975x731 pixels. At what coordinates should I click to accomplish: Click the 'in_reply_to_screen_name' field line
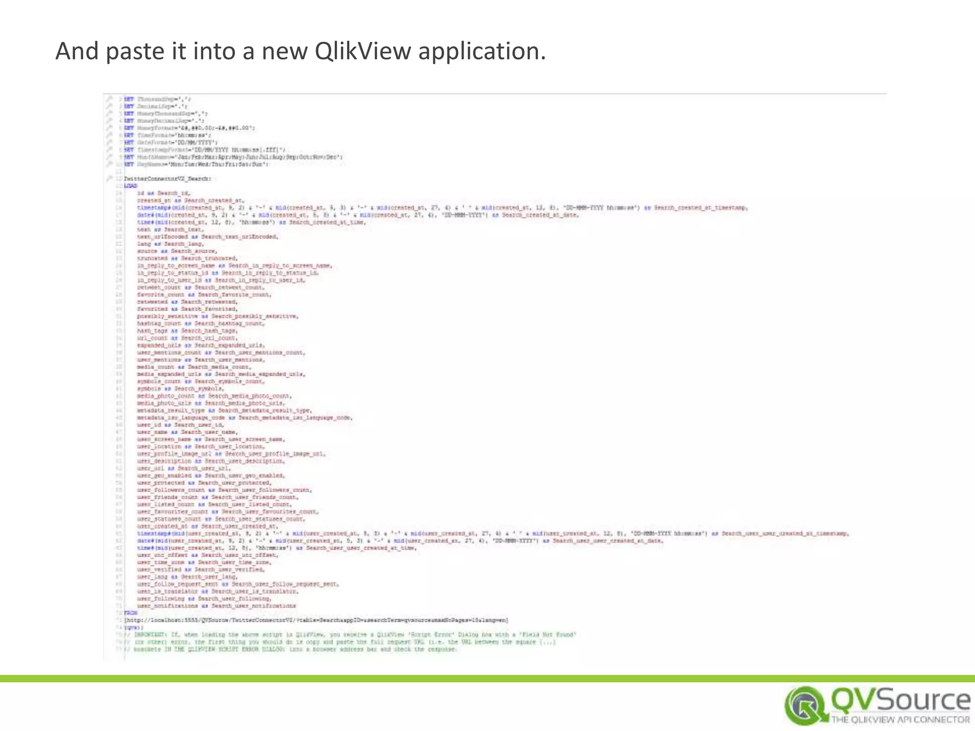[235, 266]
